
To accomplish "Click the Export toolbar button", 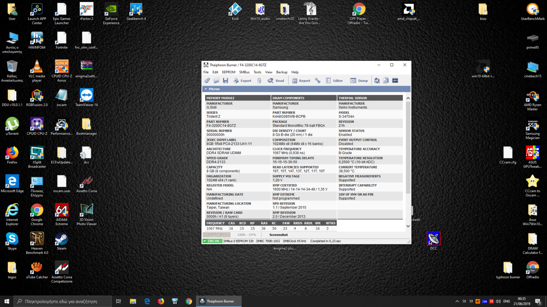I will (242, 81).
